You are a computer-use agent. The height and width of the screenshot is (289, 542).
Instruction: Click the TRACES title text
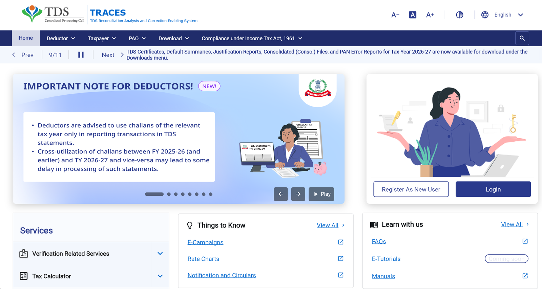(x=108, y=13)
